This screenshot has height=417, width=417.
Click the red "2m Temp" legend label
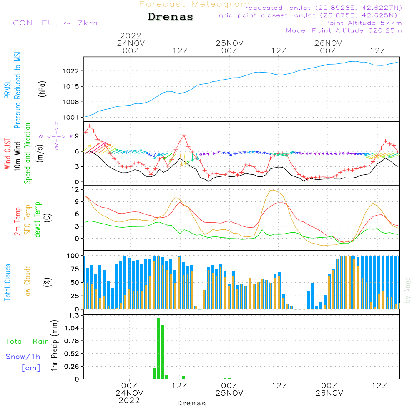pos(17,221)
